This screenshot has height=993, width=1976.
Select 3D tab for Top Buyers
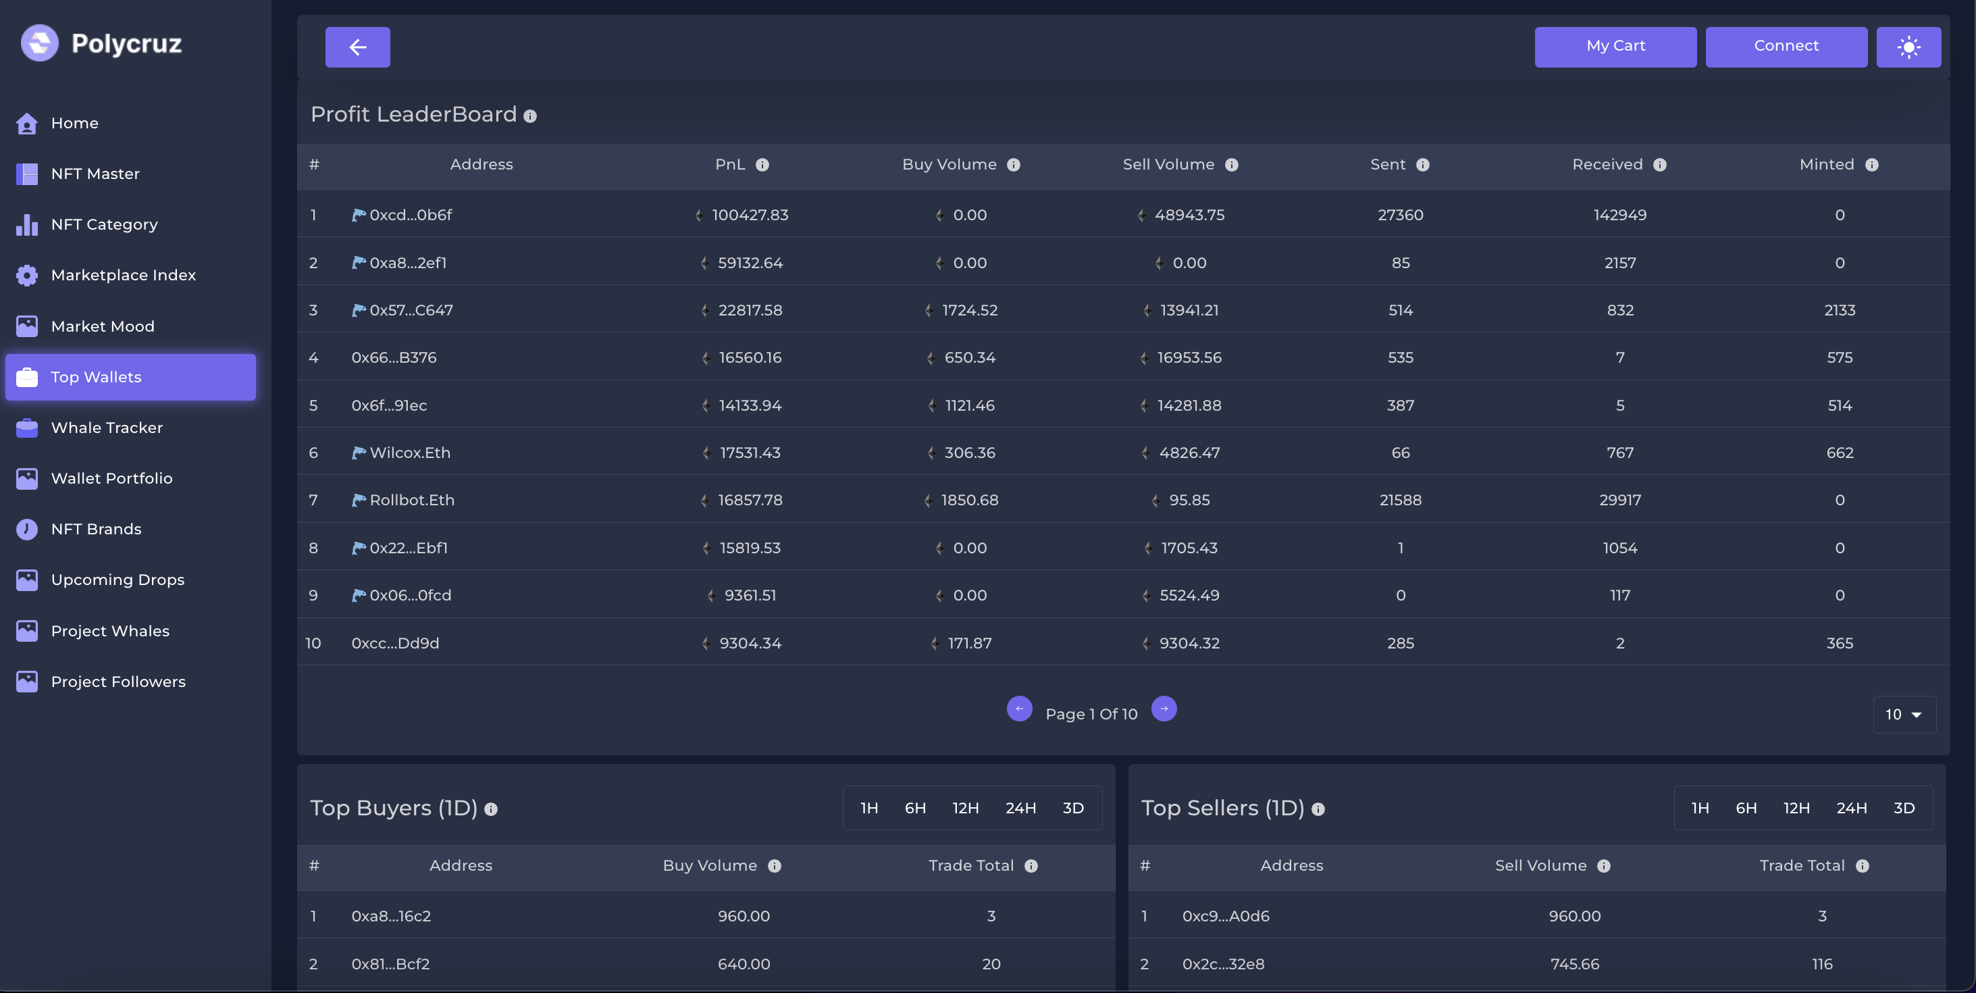click(x=1073, y=808)
